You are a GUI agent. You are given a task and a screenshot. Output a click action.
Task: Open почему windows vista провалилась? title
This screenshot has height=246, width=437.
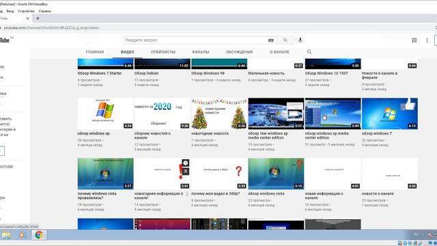tap(97, 195)
